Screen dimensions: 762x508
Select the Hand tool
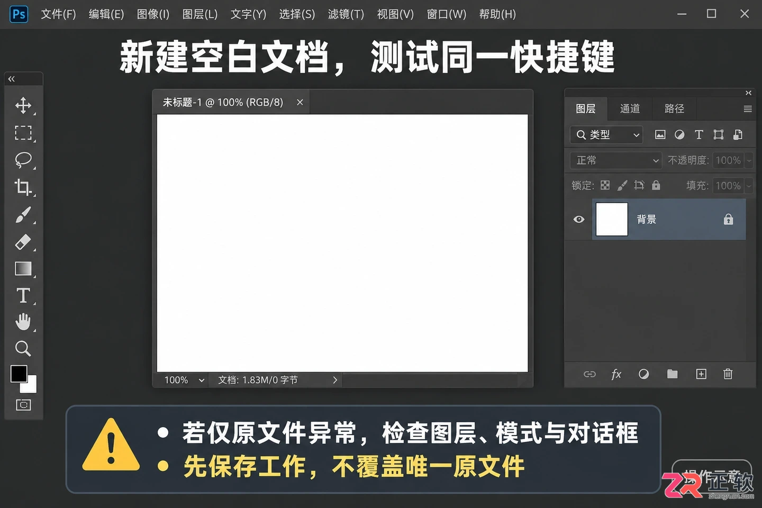23,322
